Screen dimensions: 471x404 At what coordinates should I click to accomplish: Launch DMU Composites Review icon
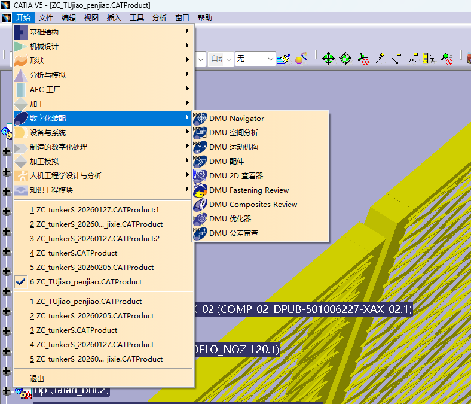click(200, 205)
